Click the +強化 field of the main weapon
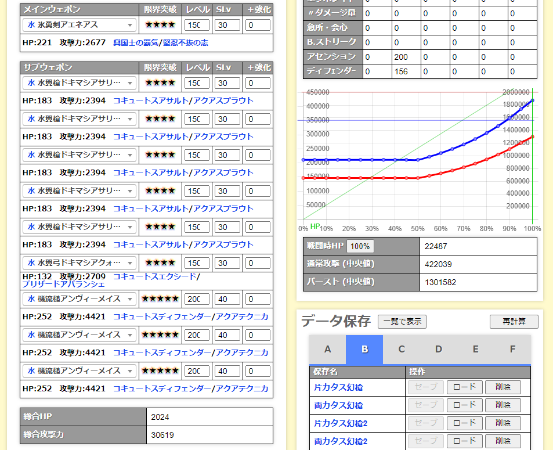Screen dimensions: 553x450 [x=258, y=25]
